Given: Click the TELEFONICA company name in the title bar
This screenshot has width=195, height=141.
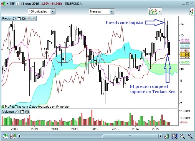Looking at the screenshot, I should [x=73, y=4].
